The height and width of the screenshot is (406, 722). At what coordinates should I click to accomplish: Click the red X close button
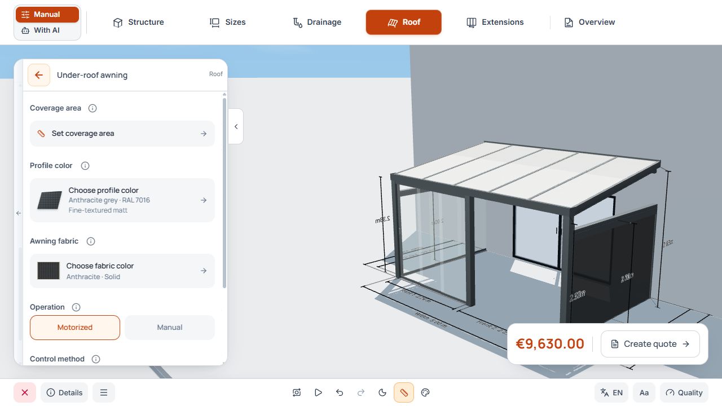[x=25, y=392]
